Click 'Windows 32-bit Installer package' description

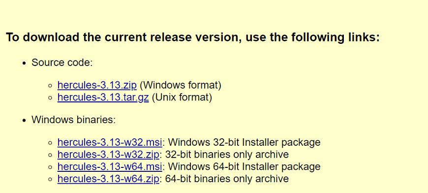point(245,142)
